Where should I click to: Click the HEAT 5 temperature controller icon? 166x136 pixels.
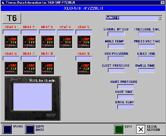84,42
